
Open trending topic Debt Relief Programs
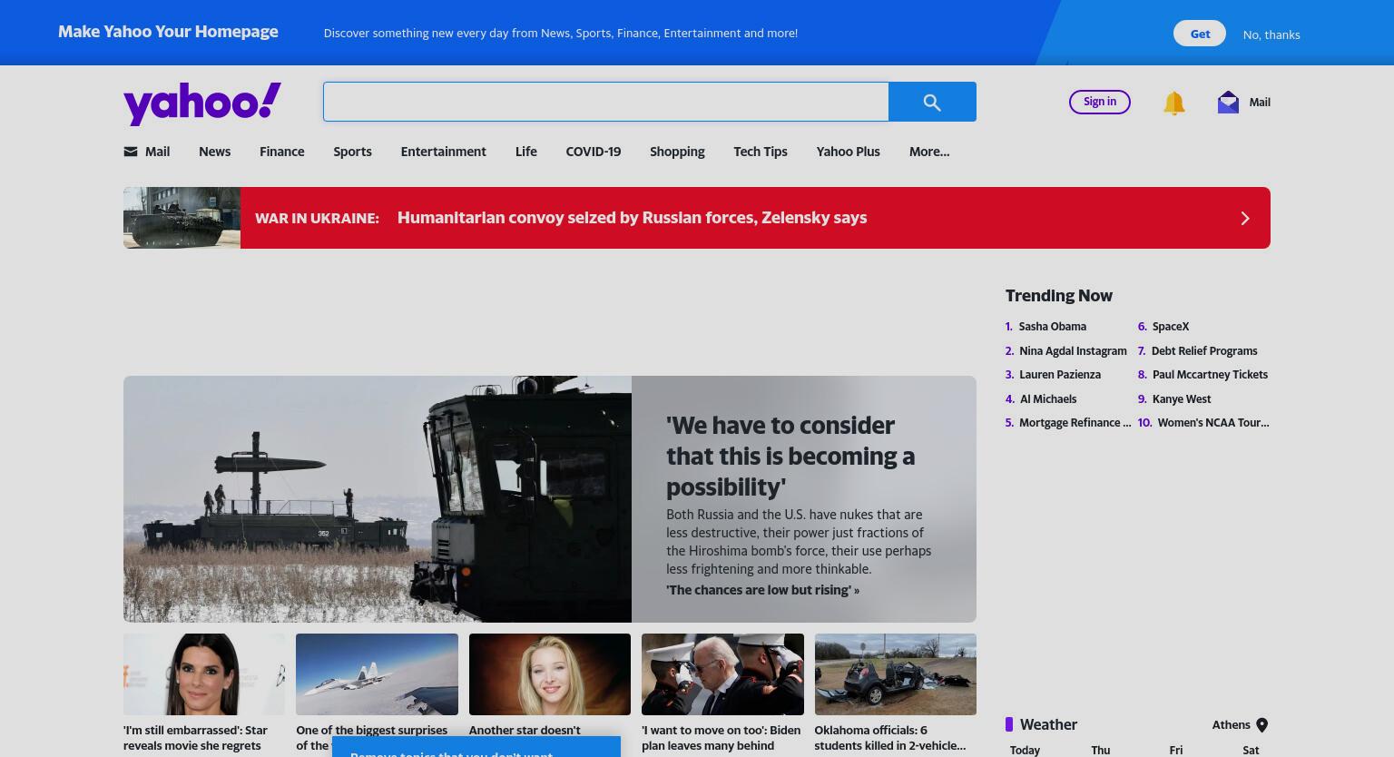[x=1204, y=351]
